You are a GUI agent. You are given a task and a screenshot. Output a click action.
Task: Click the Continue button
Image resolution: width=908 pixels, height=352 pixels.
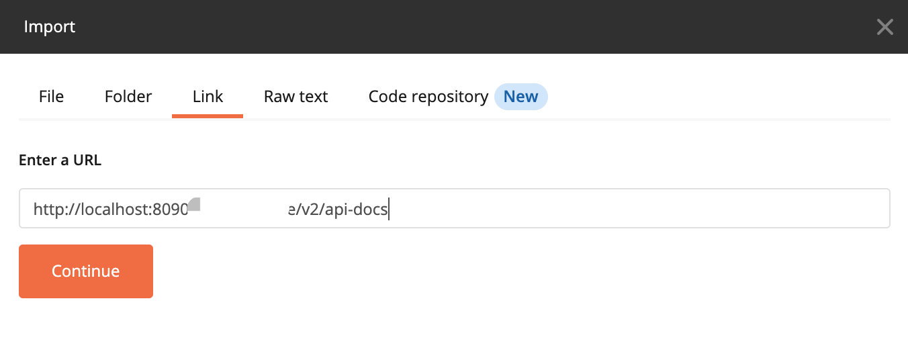(86, 271)
